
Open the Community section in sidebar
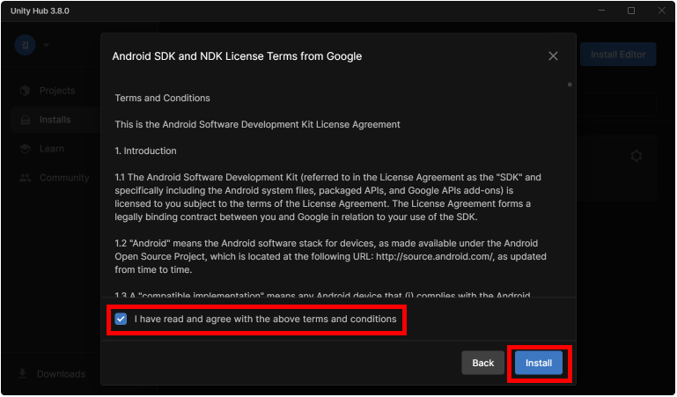[64, 178]
